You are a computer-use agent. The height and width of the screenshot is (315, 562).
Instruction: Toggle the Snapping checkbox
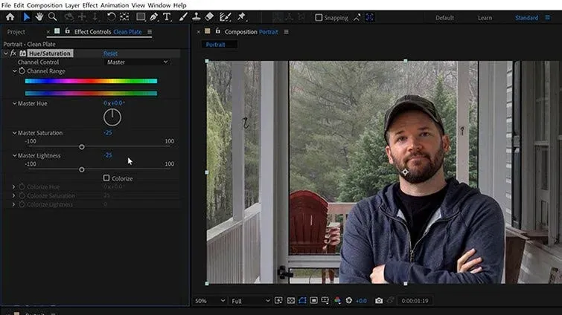click(319, 18)
